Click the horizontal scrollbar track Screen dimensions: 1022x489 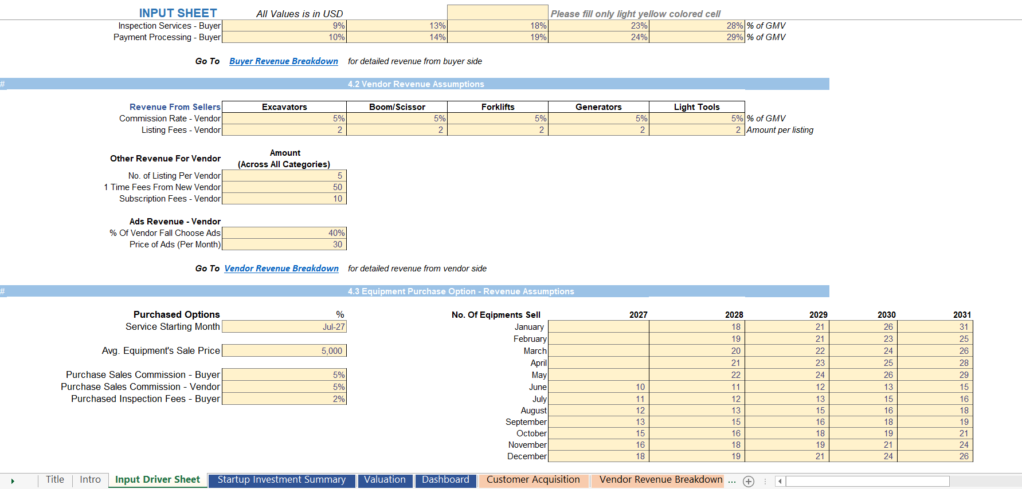[867, 482]
